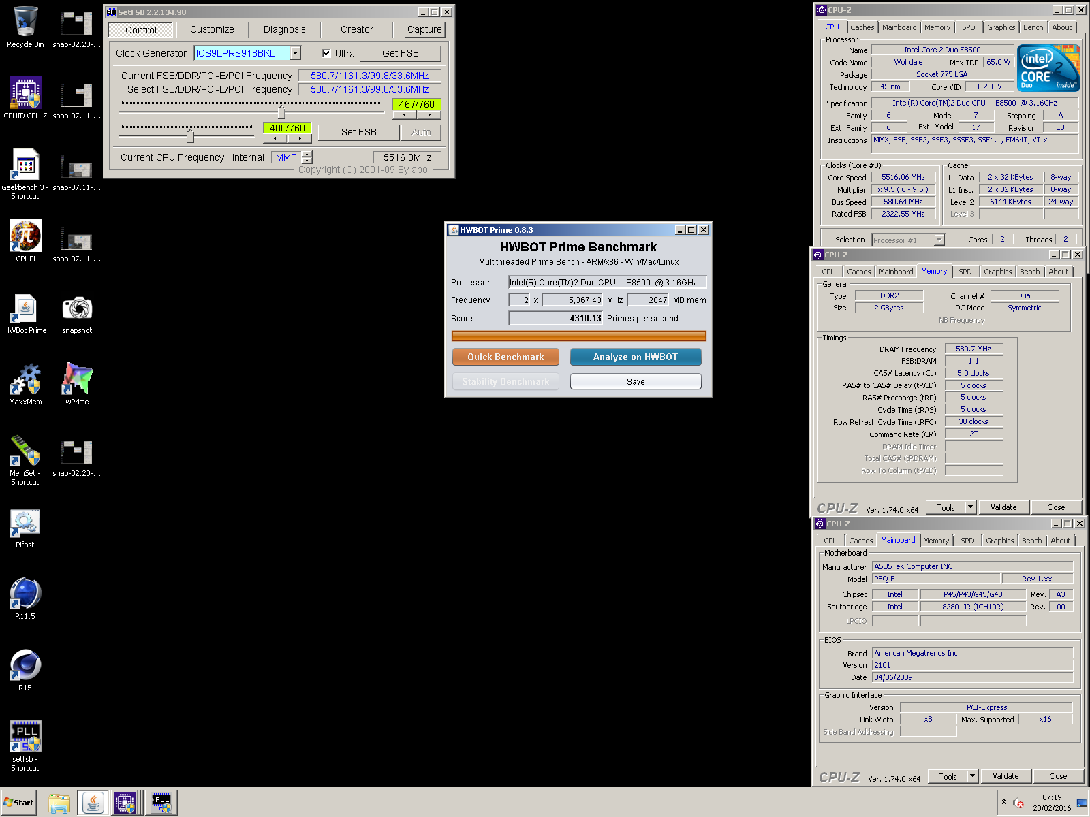The height and width of the screenshot is (817, 1090).
Task: Click Close in Mainboard CPU-Z window
Action: (x=1058, y=776)
